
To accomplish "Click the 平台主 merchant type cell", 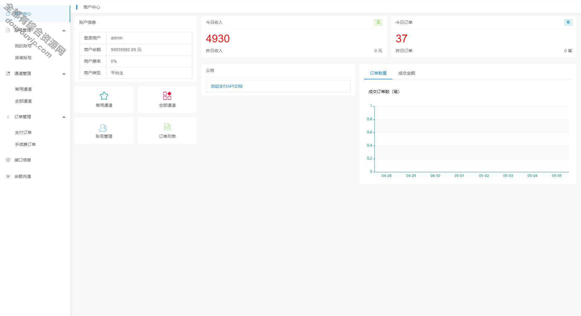I will click(x=149, y=73).
